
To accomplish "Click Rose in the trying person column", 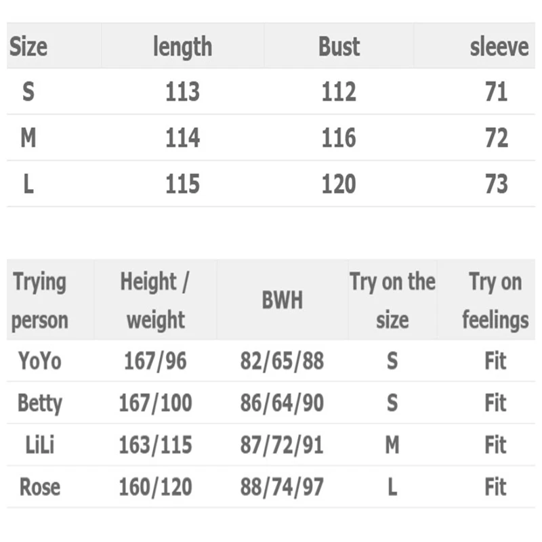I will coord(40,486).
